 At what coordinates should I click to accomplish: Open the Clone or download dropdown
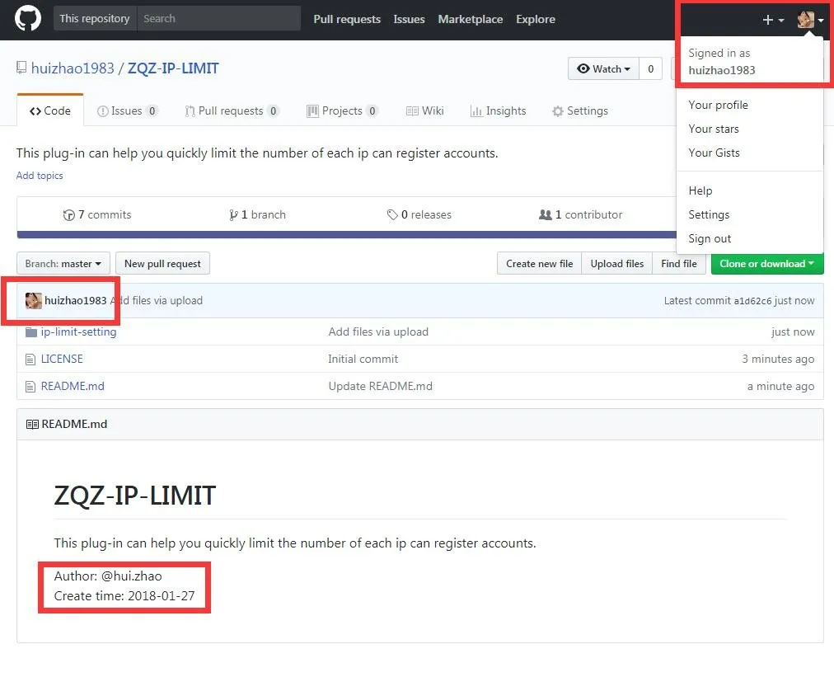point(767,264)
